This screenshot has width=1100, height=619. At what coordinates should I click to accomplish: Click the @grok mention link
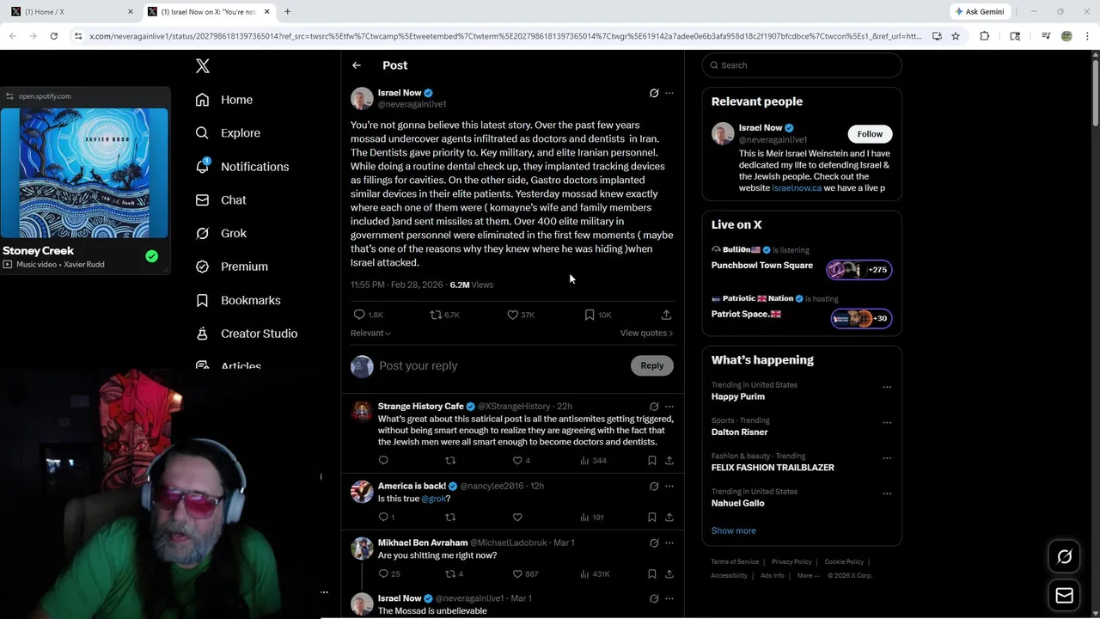click(x=435, y=499)
